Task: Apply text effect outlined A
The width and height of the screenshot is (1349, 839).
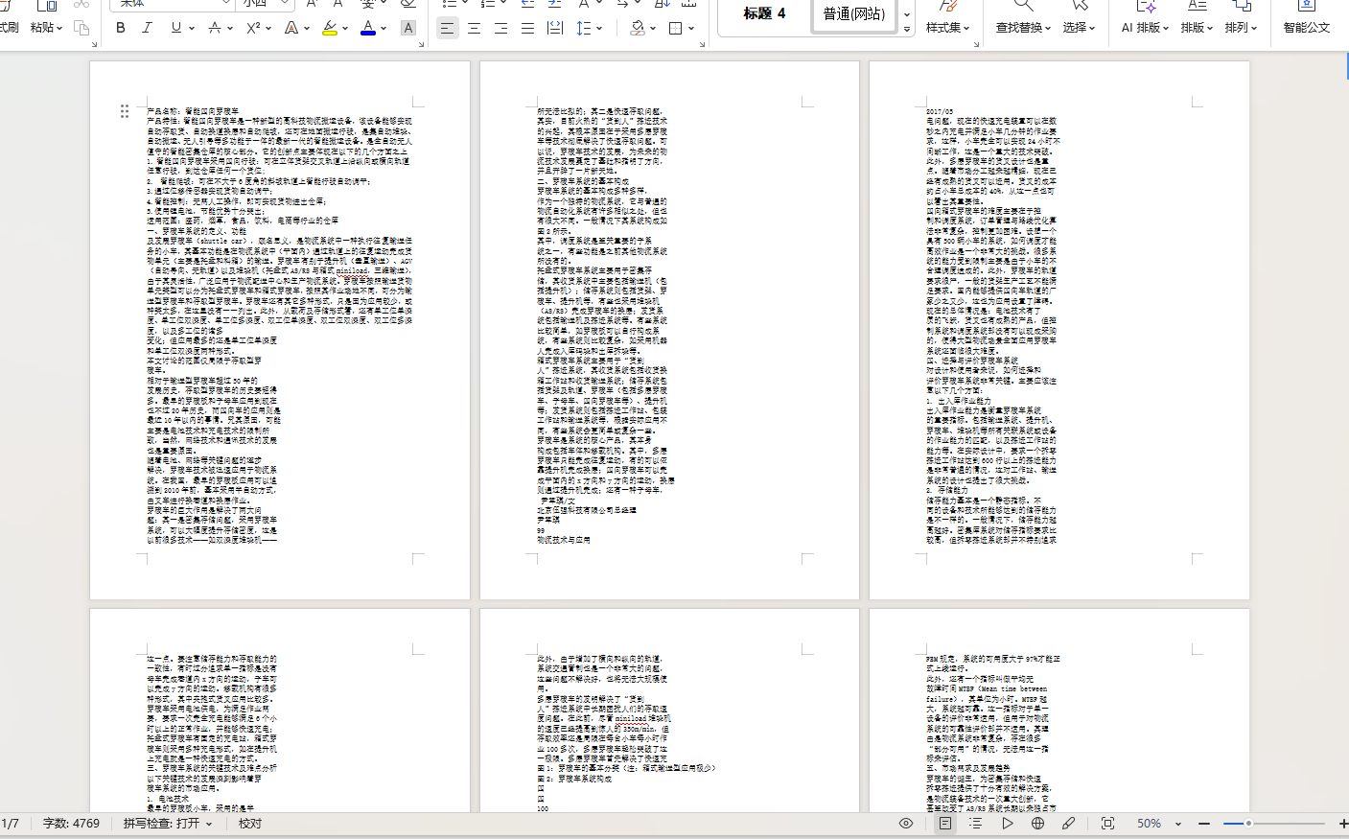Action: (x=291, y=28)
